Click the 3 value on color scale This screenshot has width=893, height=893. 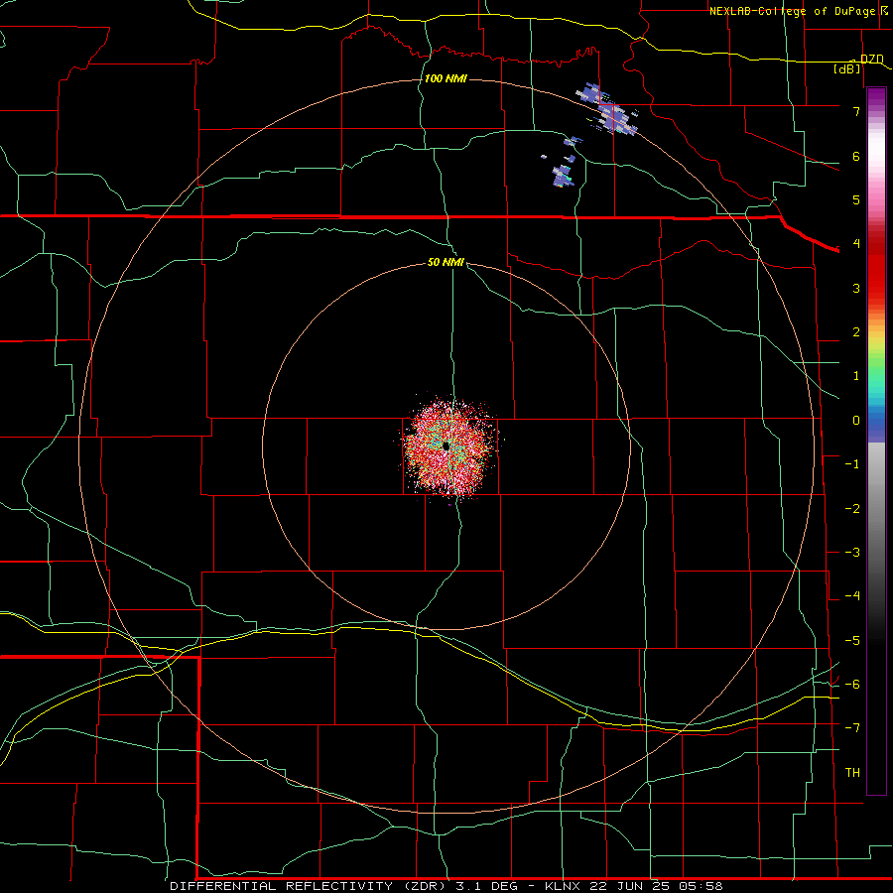coord(856,288)
